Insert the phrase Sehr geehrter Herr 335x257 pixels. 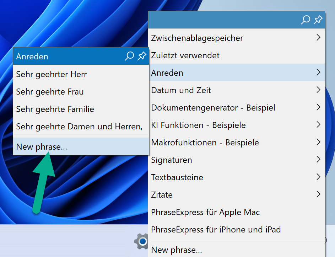pos(52,74)
